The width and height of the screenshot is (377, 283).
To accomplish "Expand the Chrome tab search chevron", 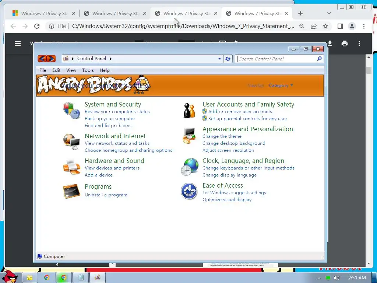I will (x=329, y=13).
